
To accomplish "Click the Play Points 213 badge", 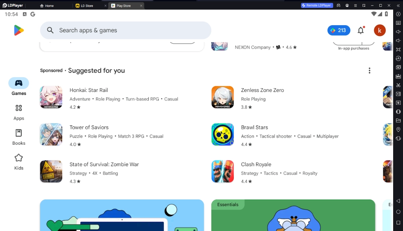I will [x=338, y=30].
